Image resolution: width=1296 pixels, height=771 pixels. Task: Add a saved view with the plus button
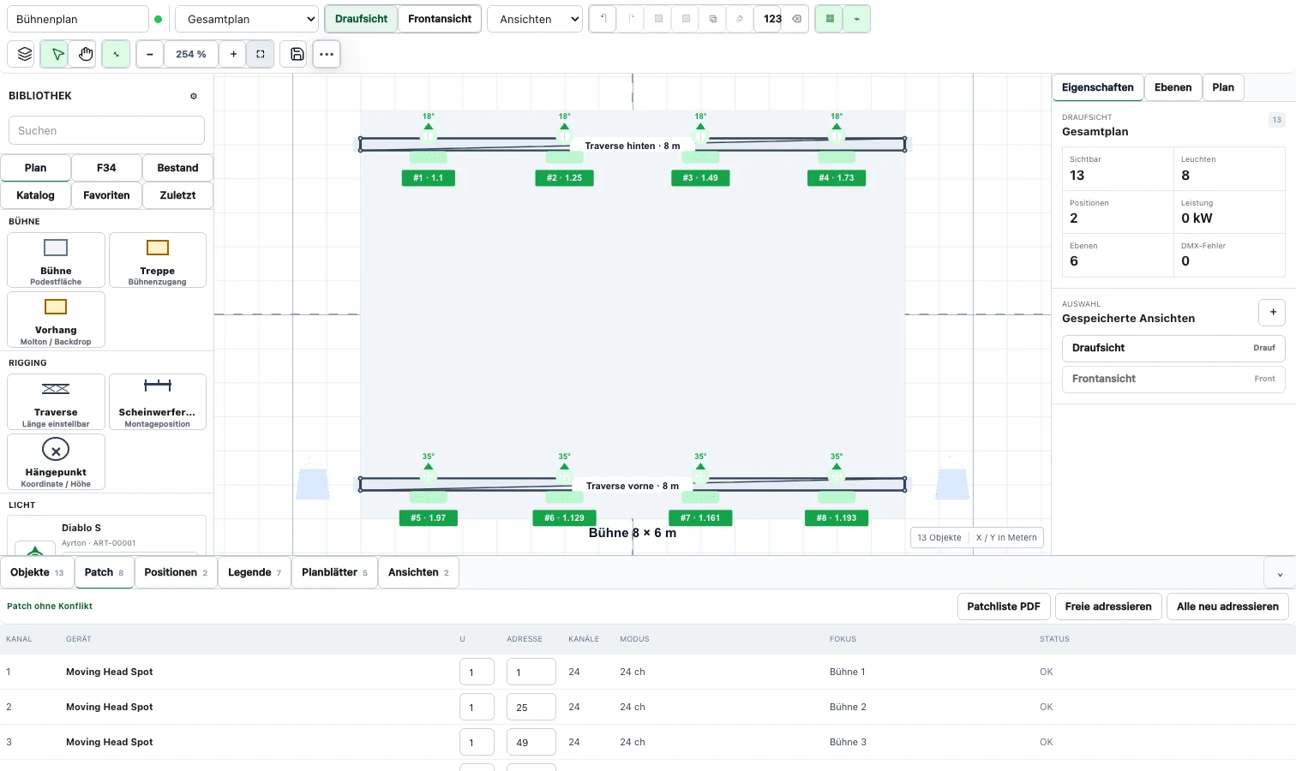(x=1273, y=313)
